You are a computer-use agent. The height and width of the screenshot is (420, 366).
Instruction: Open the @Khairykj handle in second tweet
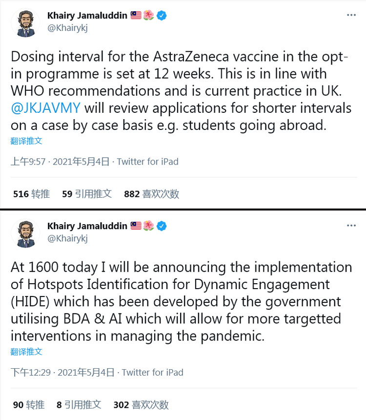click(x=67, y=238)
